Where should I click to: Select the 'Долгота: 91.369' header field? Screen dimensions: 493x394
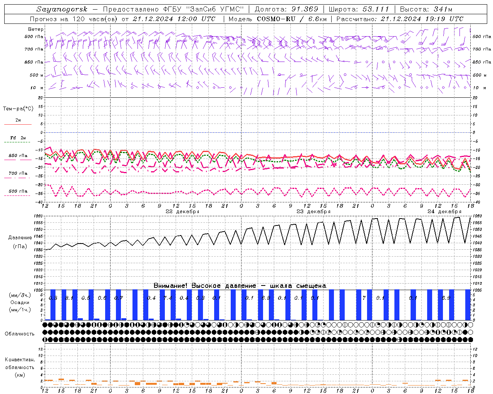287,9
